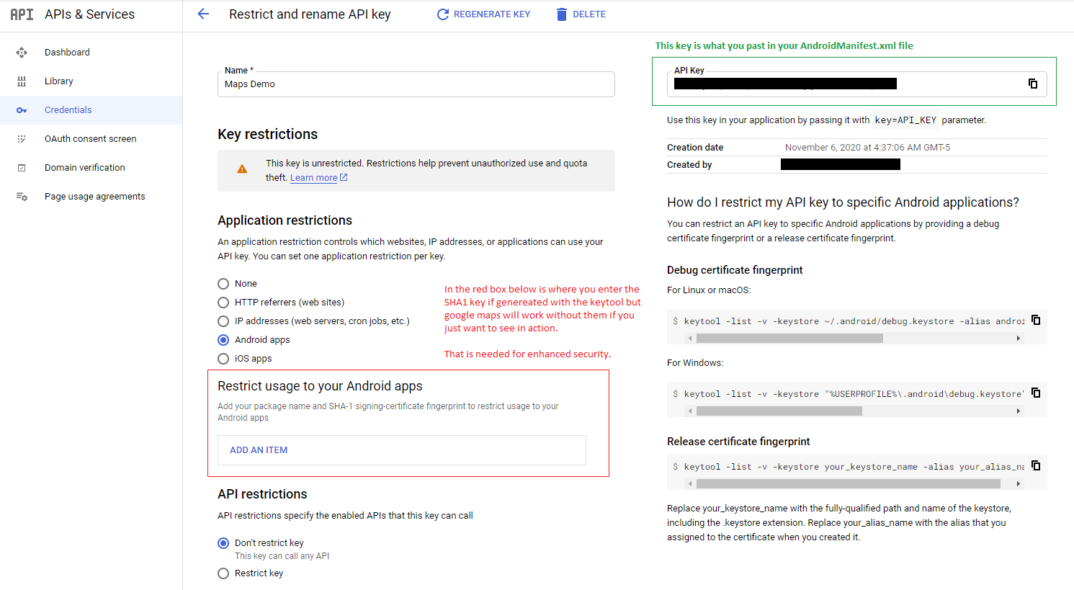Click release keytool code scrollbar thumb

point(849,483)
